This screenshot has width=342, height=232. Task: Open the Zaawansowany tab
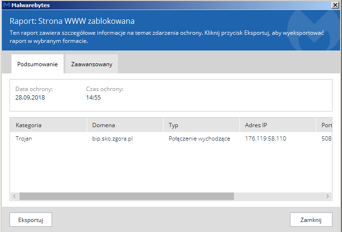coord(92,64)
